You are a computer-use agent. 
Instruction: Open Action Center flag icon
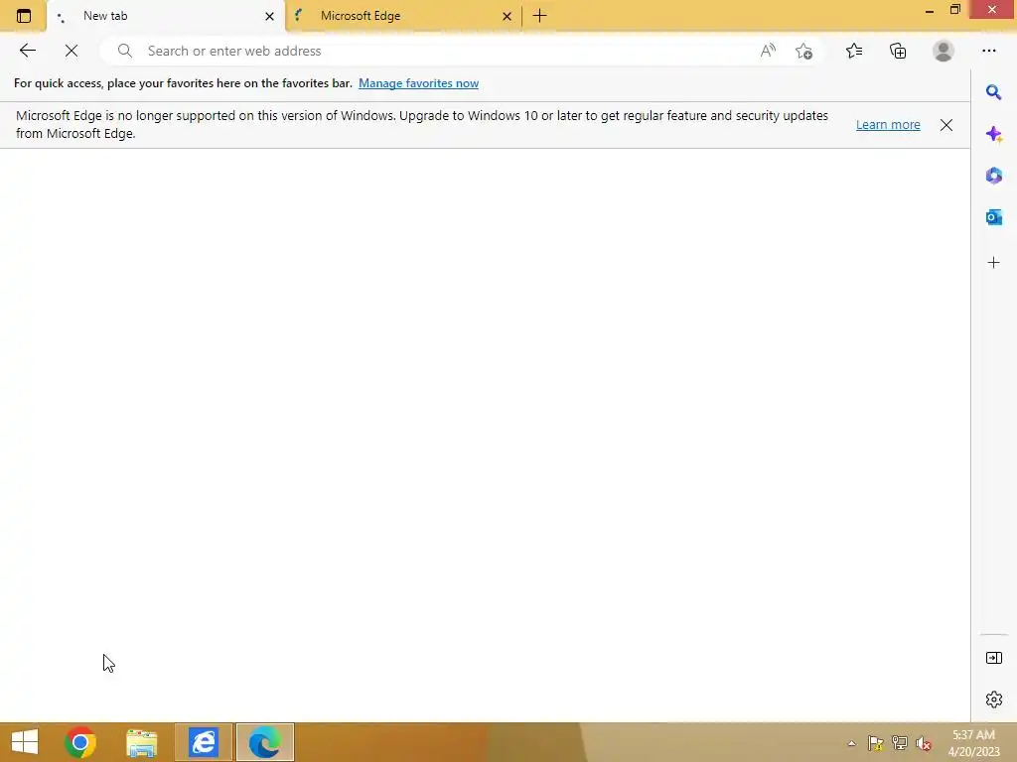click(876, 743)
